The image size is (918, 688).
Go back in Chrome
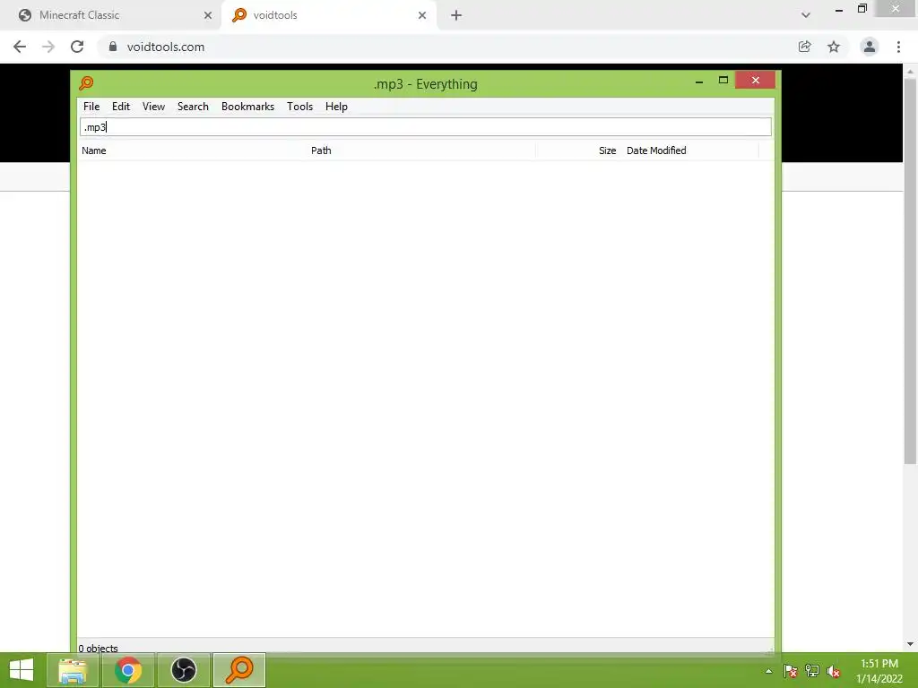click(x=20, y=47)
